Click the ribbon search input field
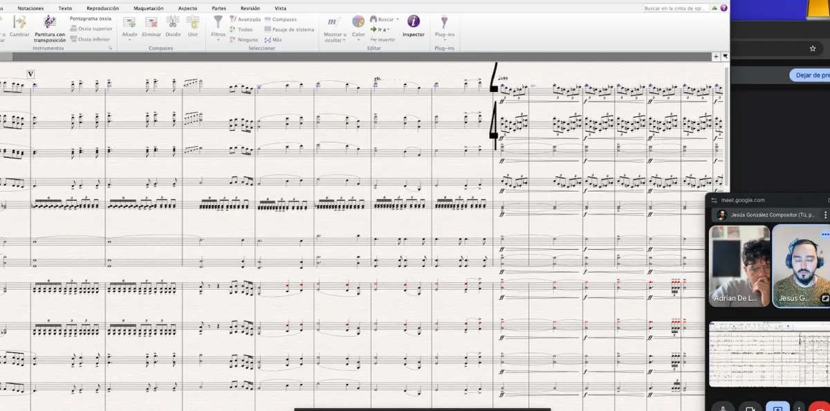Viewport: 830px width, 411px height. click(675, 8)
